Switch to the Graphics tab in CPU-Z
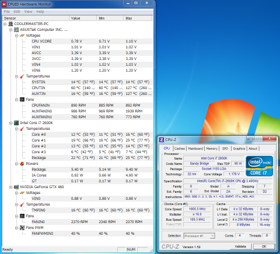This screenshot has width=280, height=254. (239, 149)
